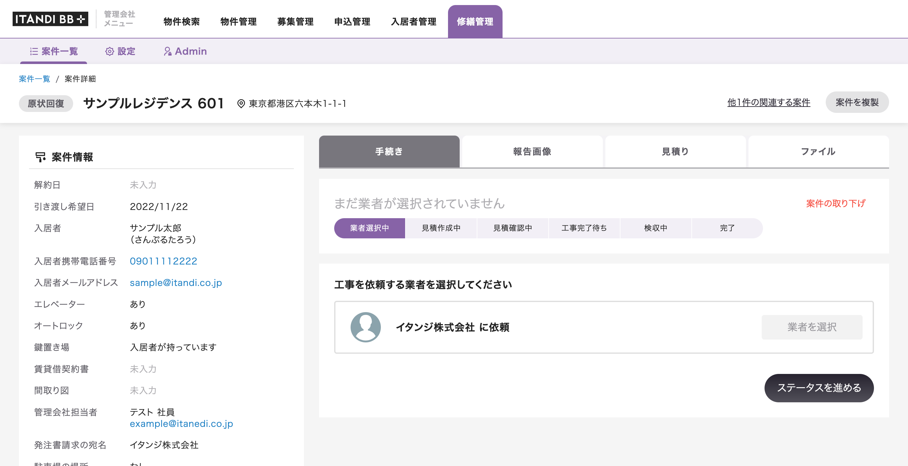Click phone number 09011112222

164,261
